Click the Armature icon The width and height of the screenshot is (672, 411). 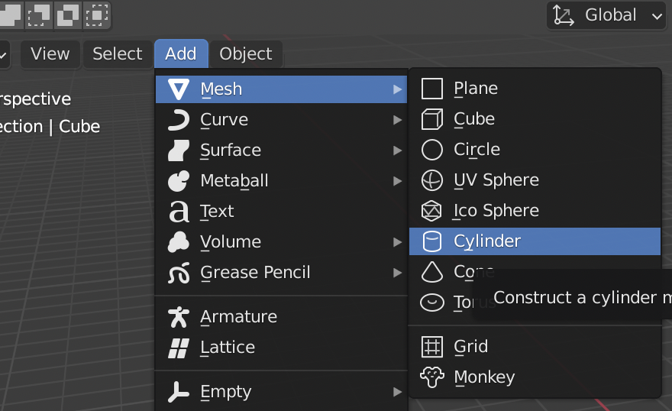click(178, 317)
